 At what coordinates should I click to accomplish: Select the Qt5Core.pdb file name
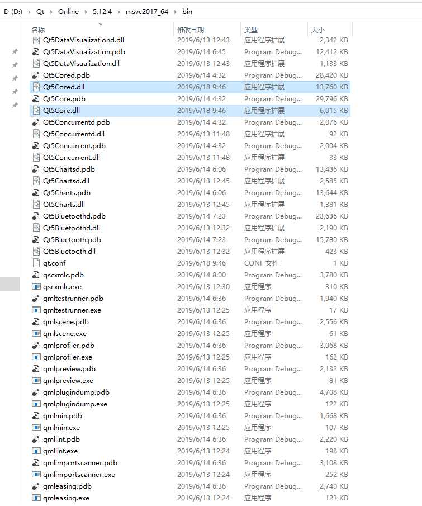pyautogui.click(x=64, y=99)
